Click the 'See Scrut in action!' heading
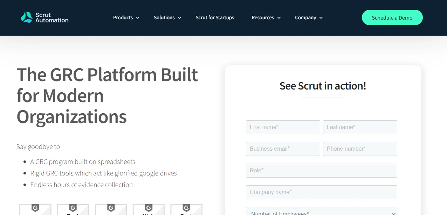 [x=323, y=86]
